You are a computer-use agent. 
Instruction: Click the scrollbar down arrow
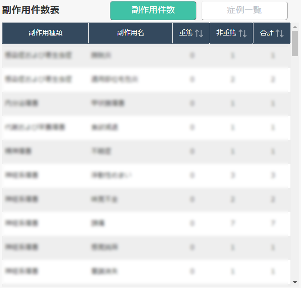[x=295, y=282]
